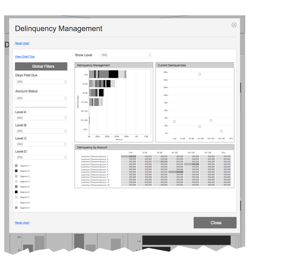Viewport: 288px width, 271px height.
Task: Pick the Segment 9 legend swatch
Action: pyautogui.click(x=16, y=207)
